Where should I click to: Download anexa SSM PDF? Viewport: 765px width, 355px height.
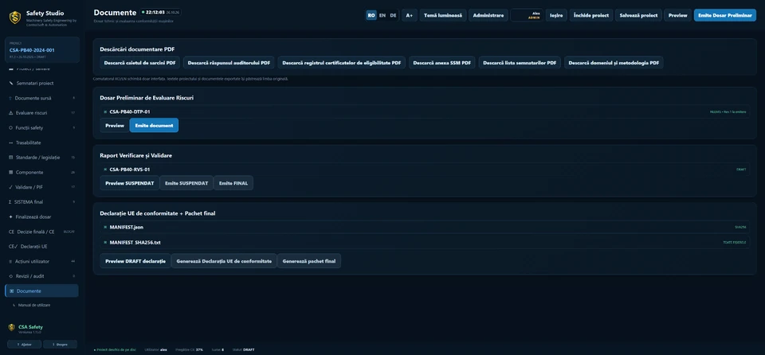pos(442,63)
